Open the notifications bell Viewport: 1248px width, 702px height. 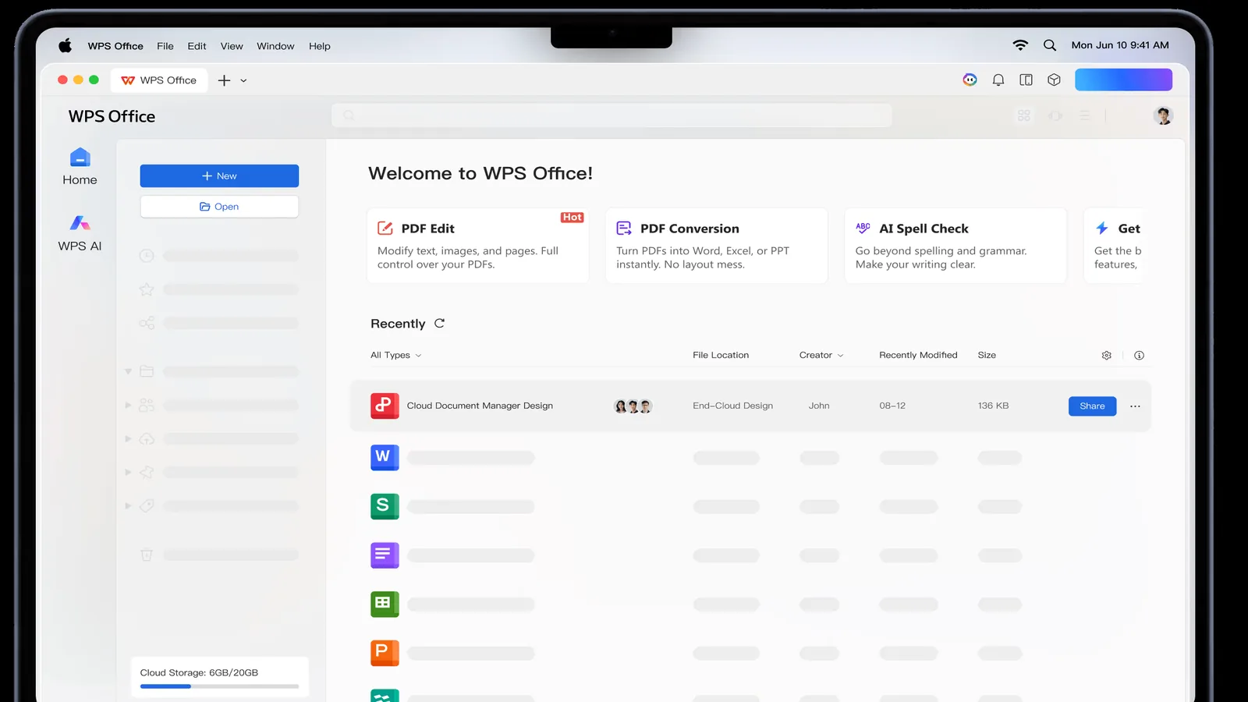click(x=998, y=80)
